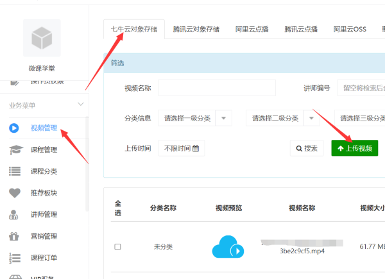Image resolution: width=385 pixels, height=279 pixels.
Task: Switch to 腾讯云点播 tab
Action: click(301, 30)
